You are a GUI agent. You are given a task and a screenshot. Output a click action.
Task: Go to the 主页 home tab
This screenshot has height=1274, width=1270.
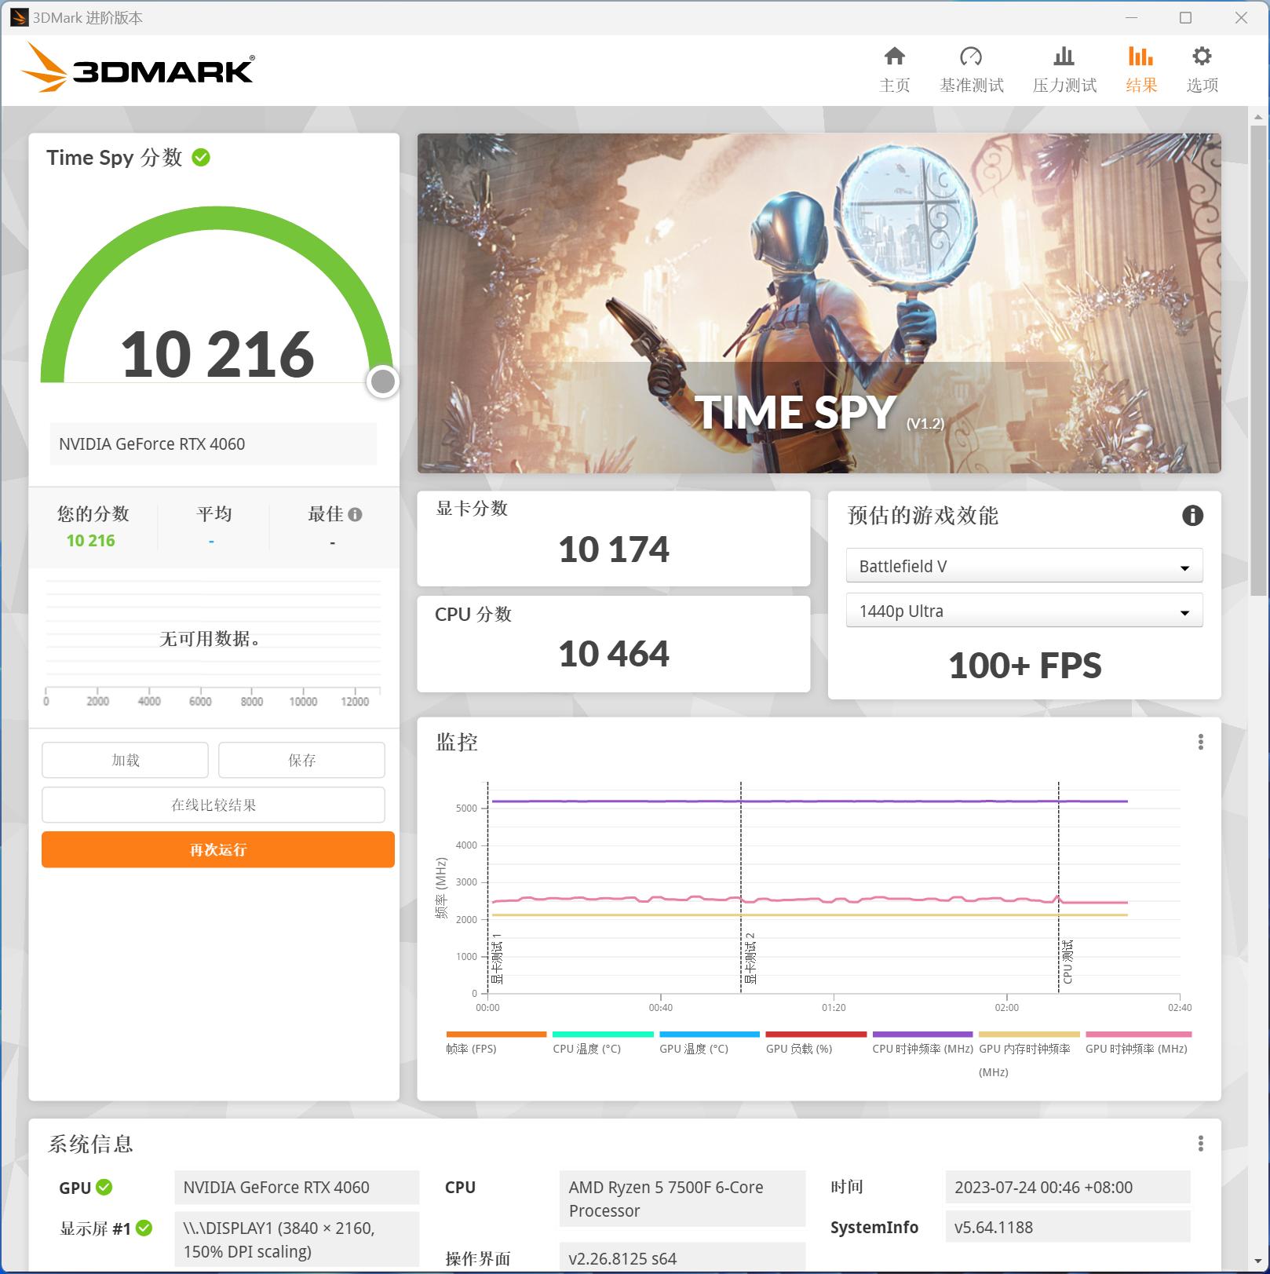(x=894, y=69)
